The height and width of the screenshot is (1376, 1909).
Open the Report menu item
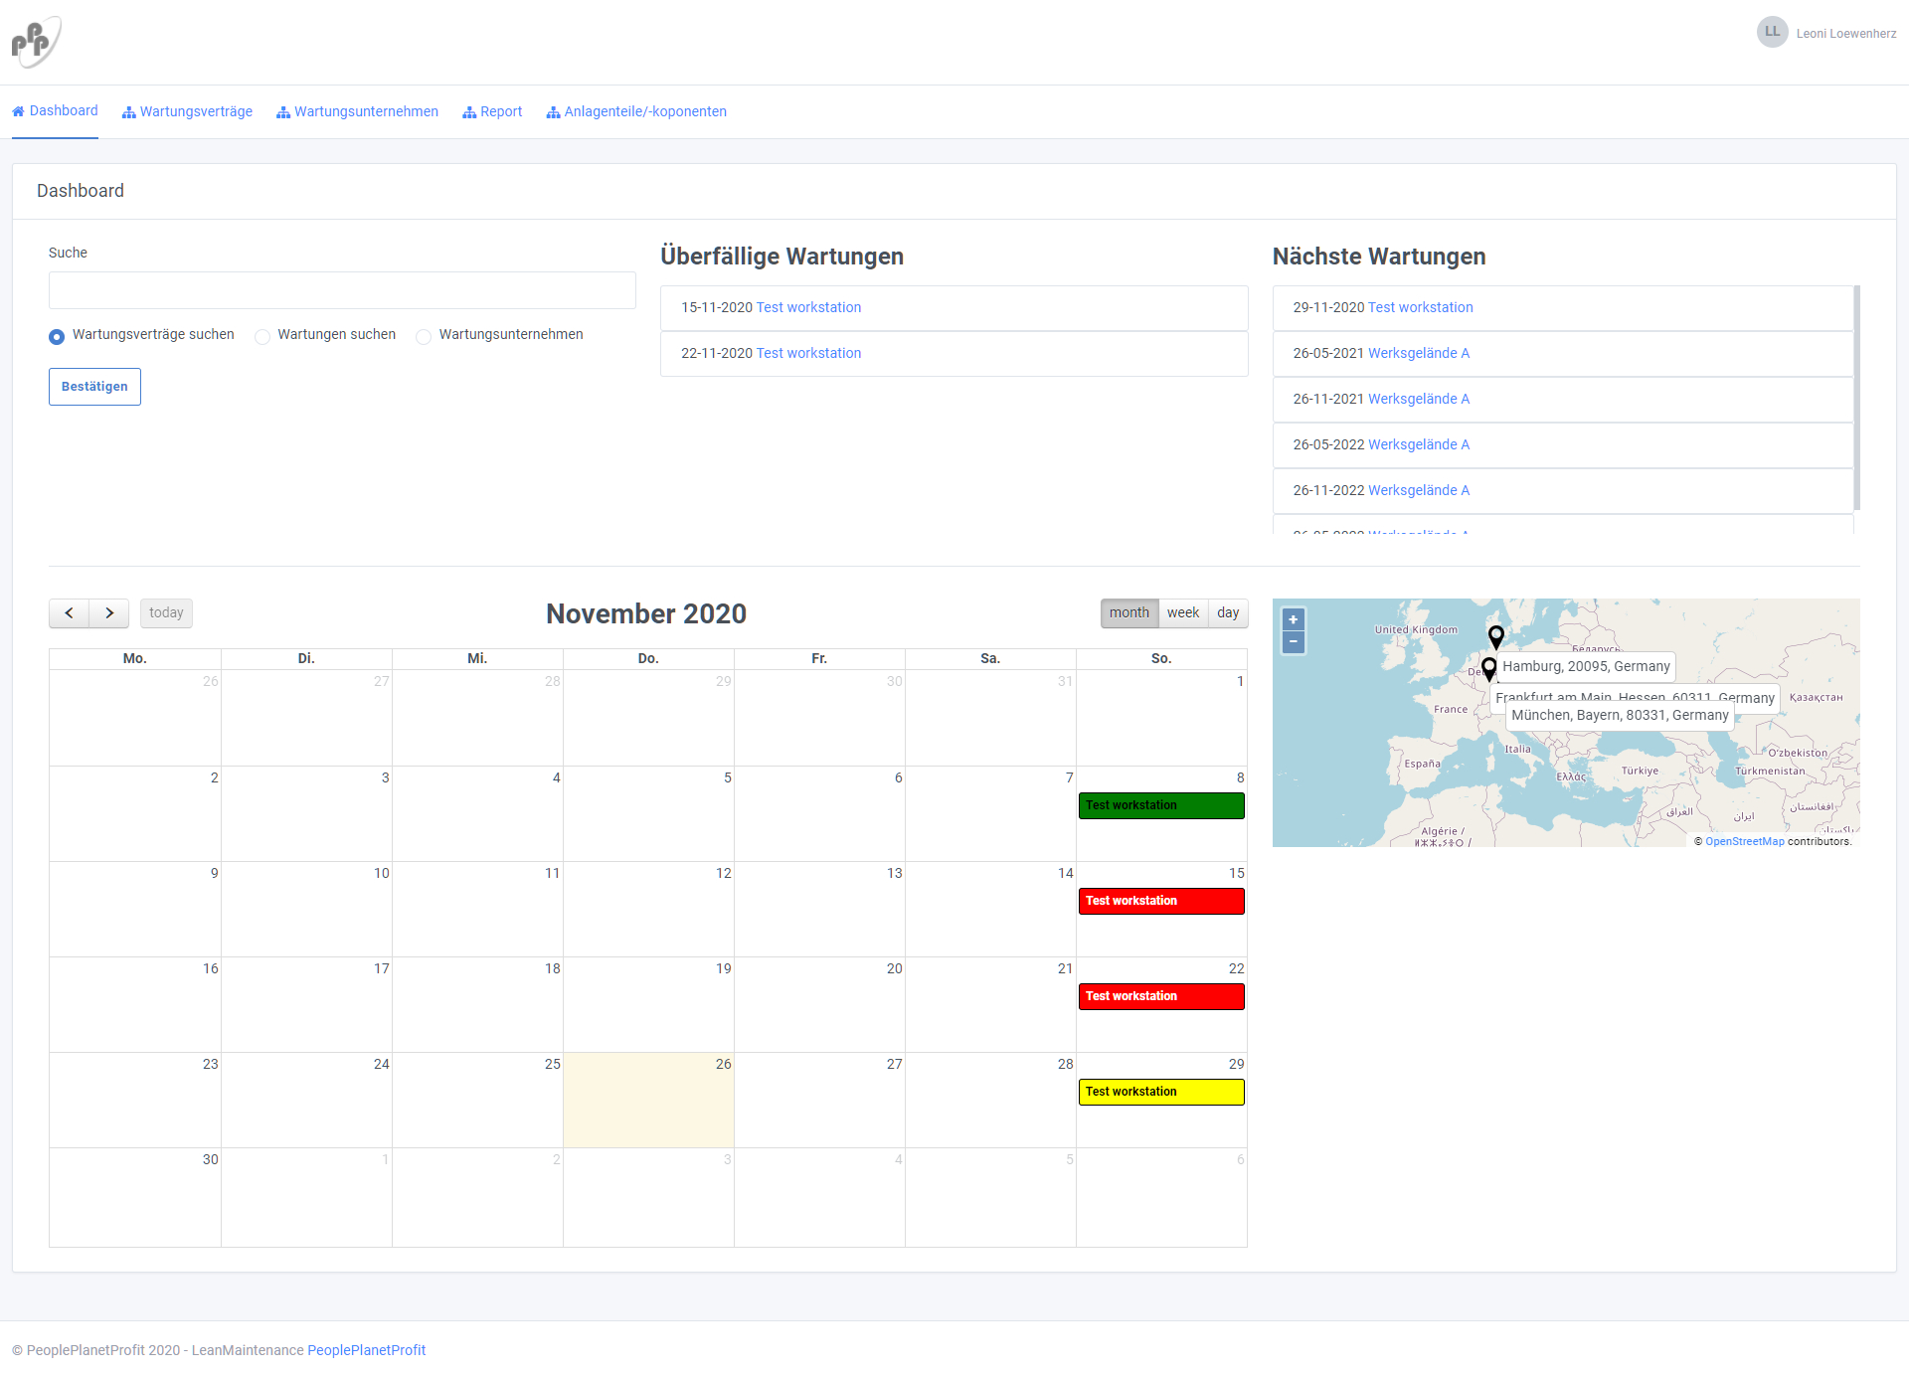(x=492, y=111)
